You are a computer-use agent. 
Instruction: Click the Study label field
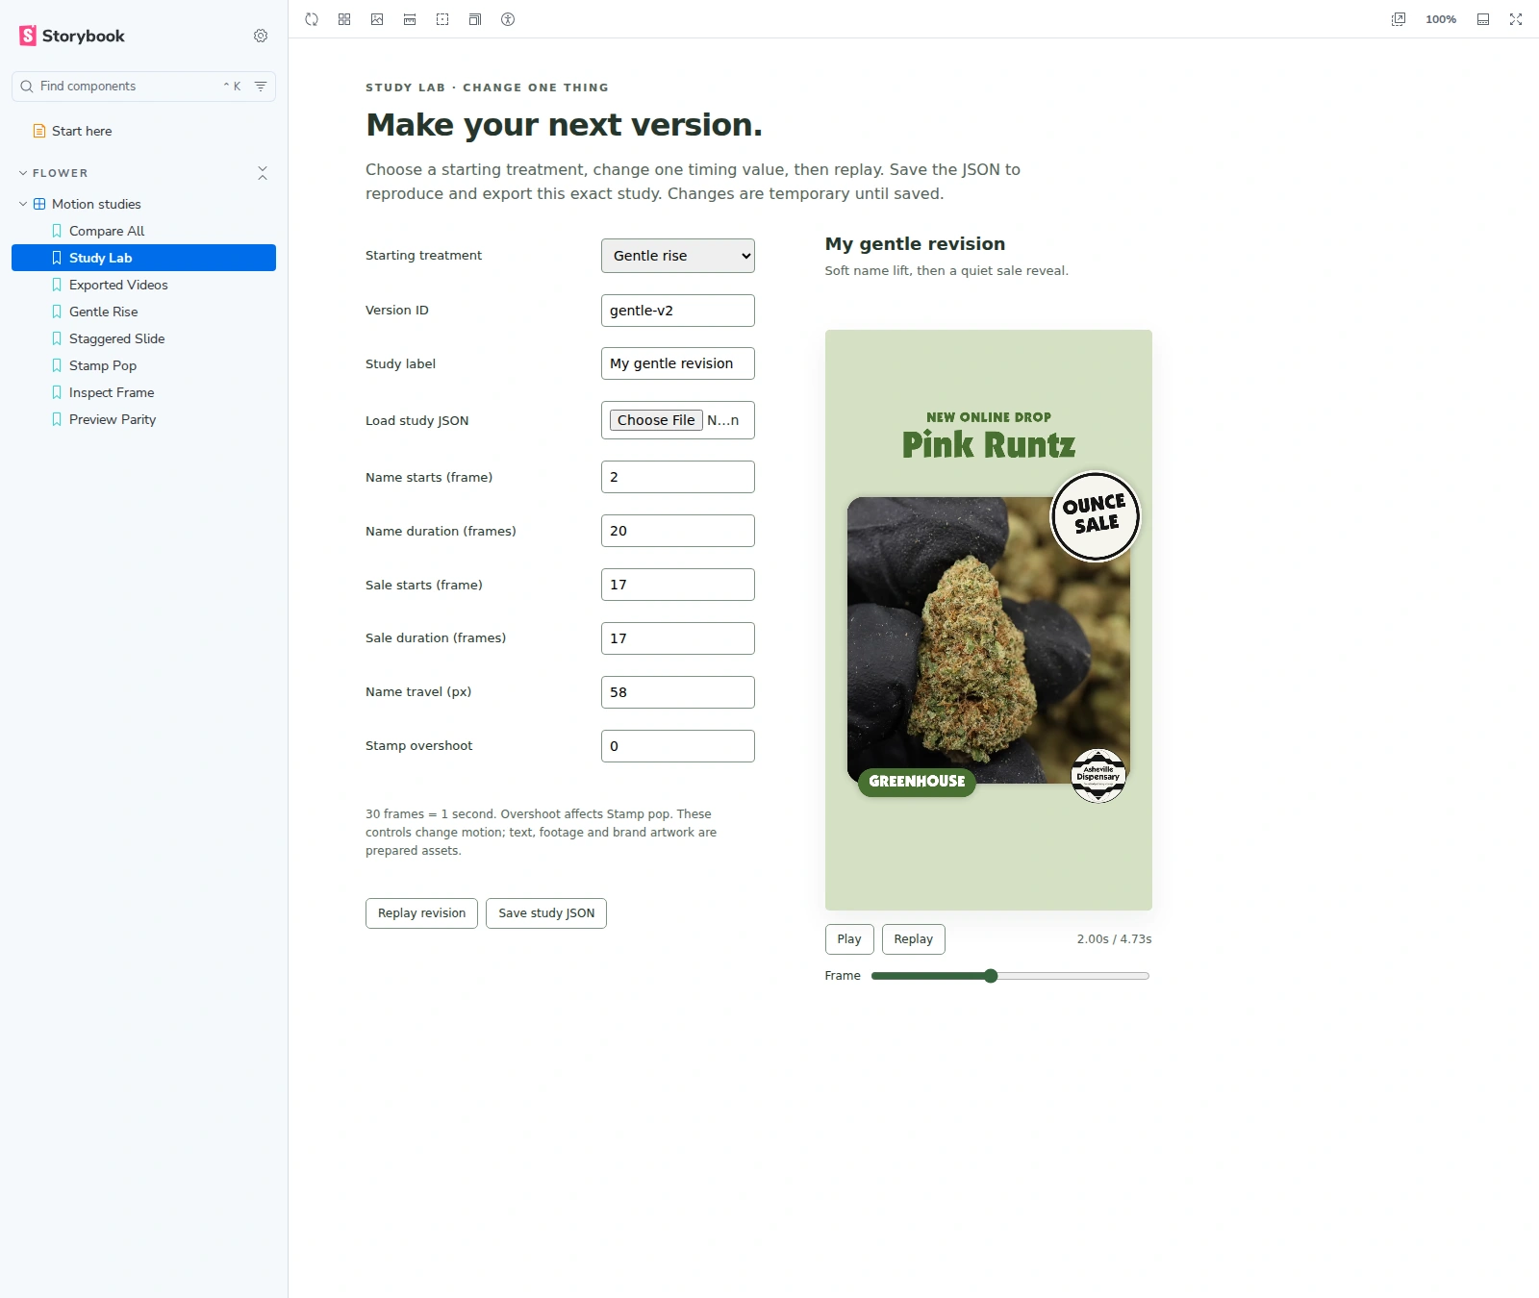point(678,363)
